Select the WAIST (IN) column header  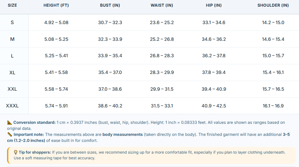point(162,5)
